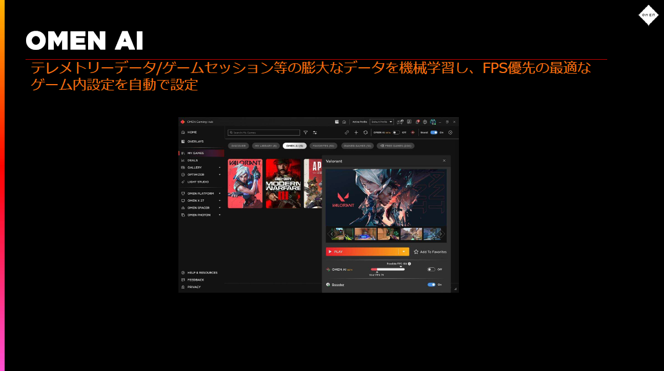Click the red OMEN AI diamond icon in toolbar
Image resolution: width=664 pixels, height=371 pixels.
(413, 133)
